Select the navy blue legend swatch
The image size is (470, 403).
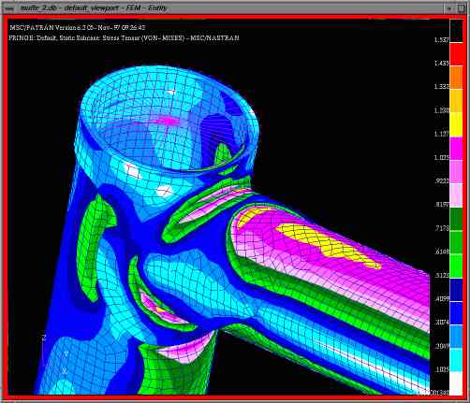coord(456,290)
